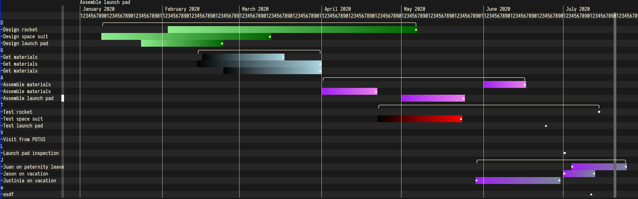Click the April 2020 month header
The height and width of the screenshot is (199, 638).
(x=338, y=9)
